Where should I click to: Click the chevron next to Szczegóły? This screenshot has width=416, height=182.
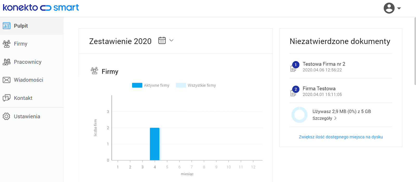pyautogui.click(x=335, y=118)
